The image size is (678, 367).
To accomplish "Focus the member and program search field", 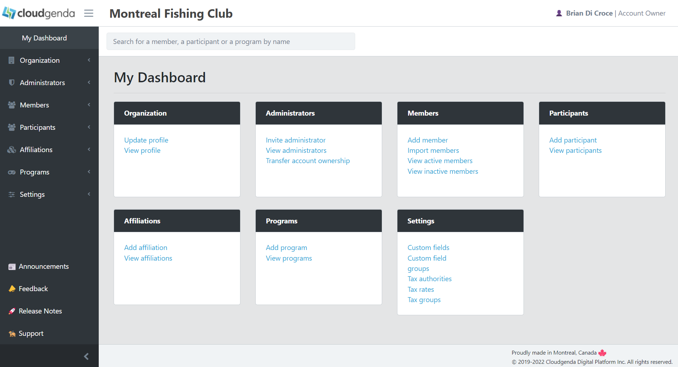I will [230, 41].
